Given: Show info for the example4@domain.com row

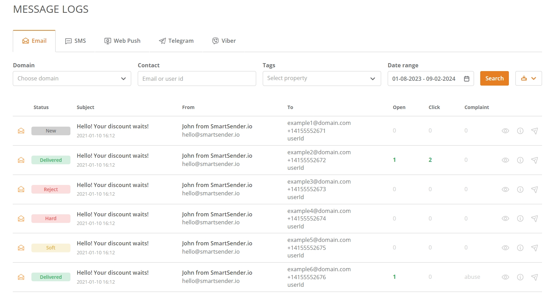Looking at the screenshot, I should [x=520, y=218].
